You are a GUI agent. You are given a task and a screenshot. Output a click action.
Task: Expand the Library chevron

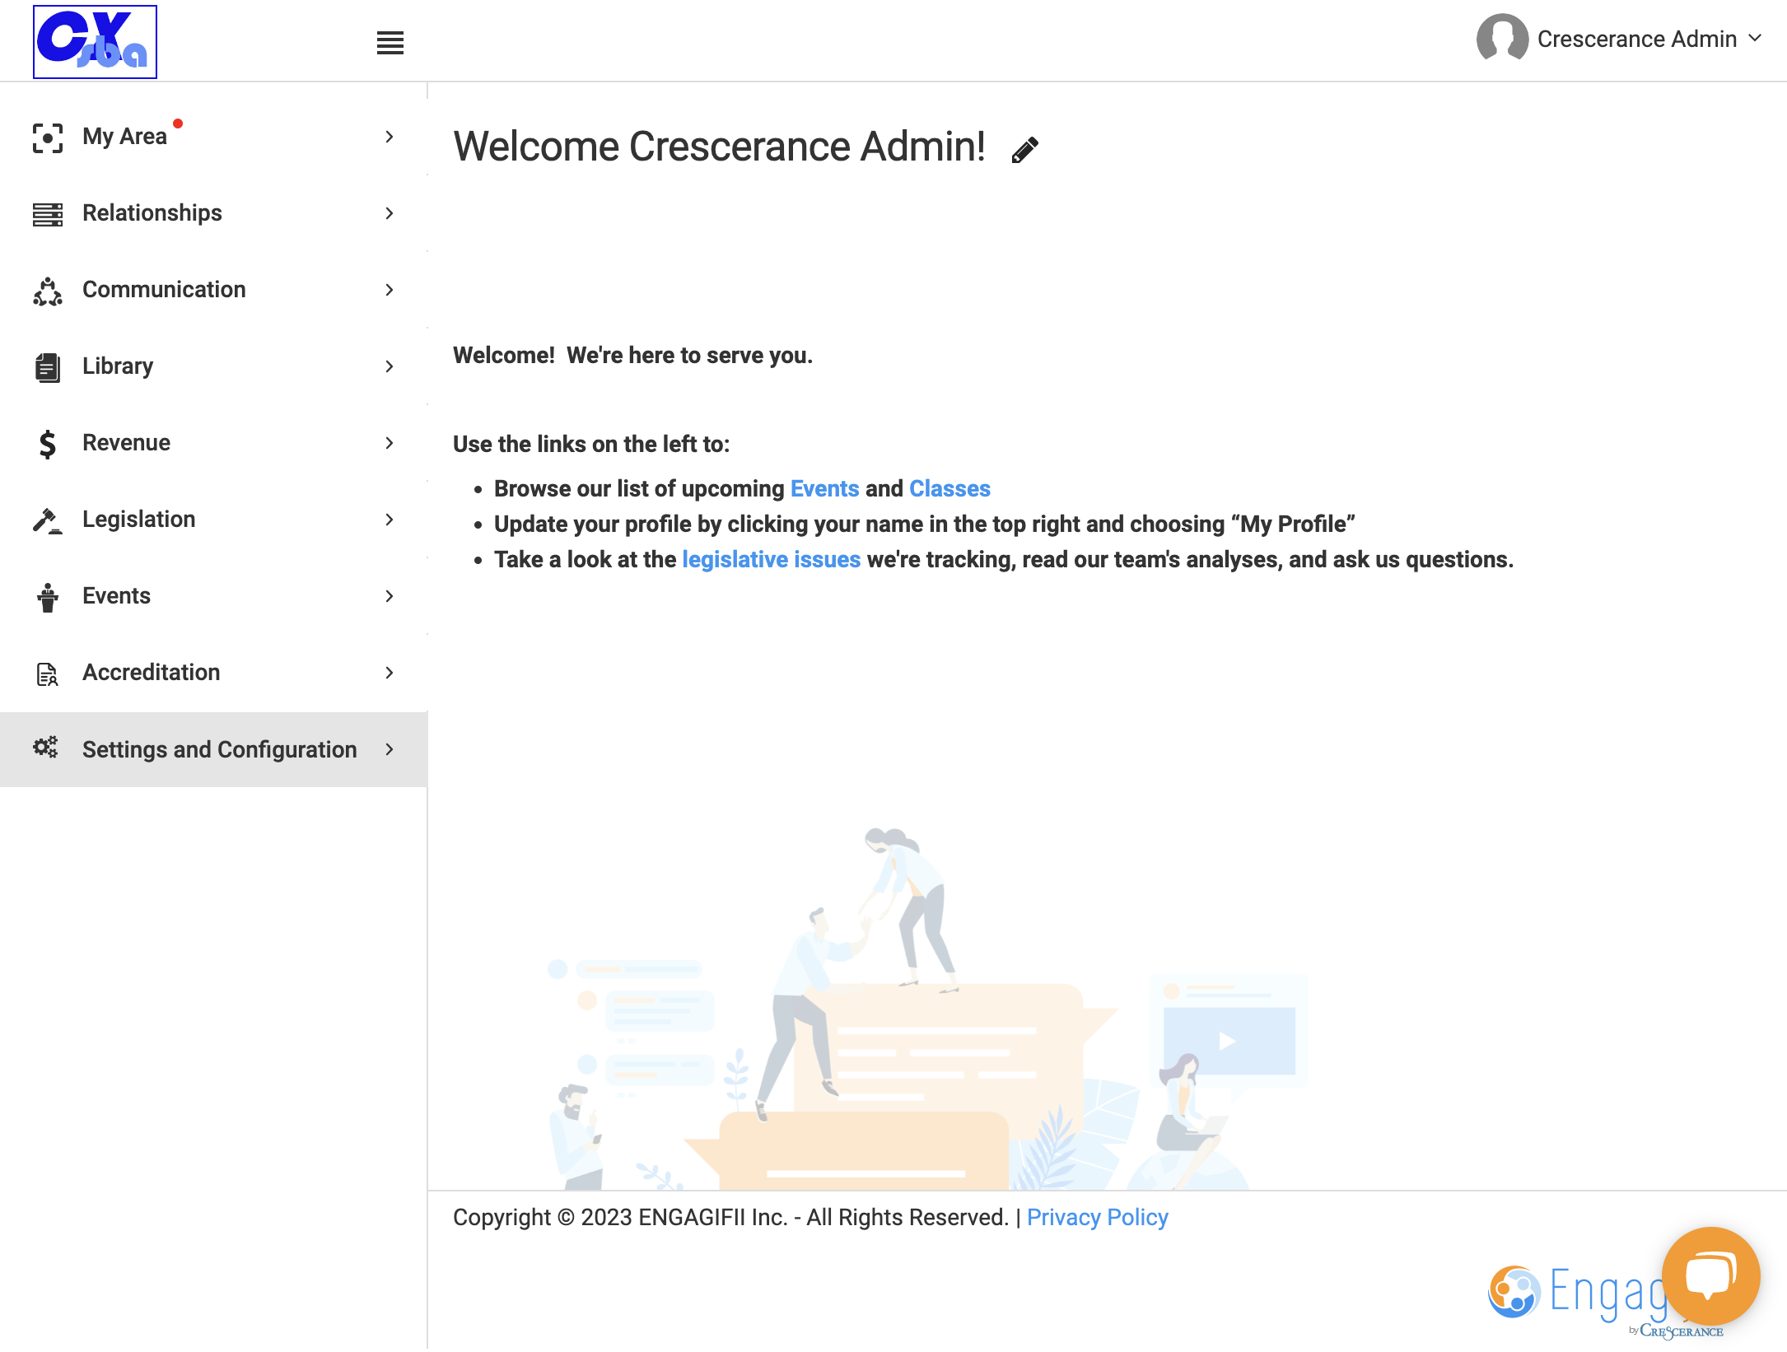390,366
